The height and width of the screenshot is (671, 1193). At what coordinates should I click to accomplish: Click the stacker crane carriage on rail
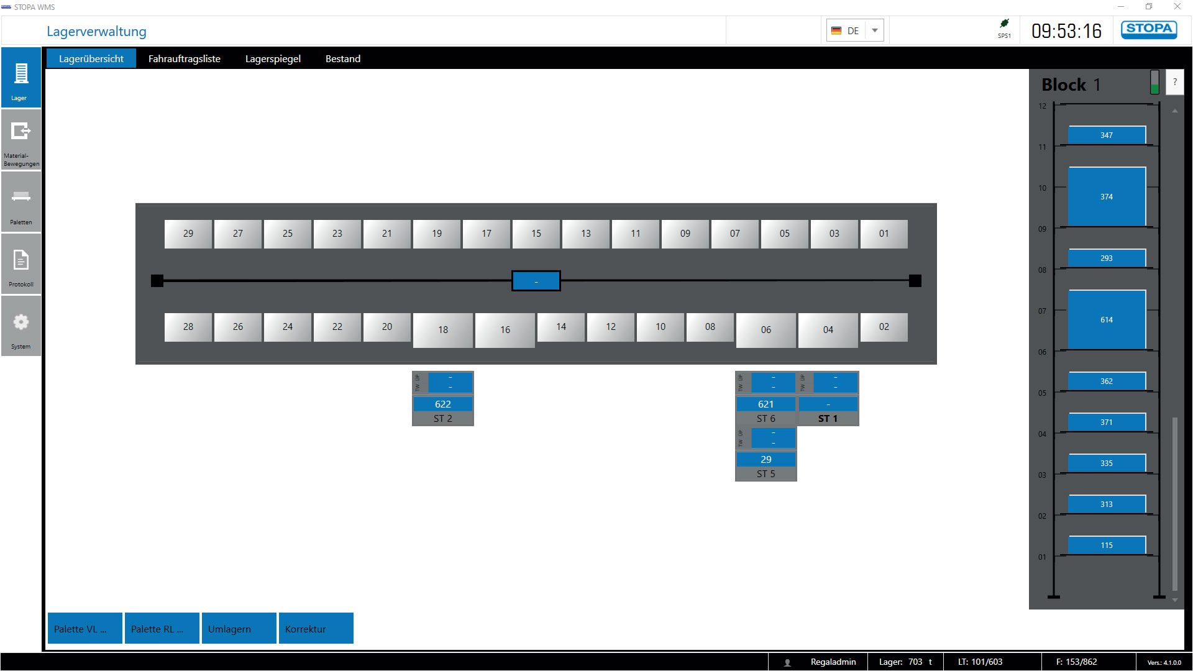pos(536,281)
